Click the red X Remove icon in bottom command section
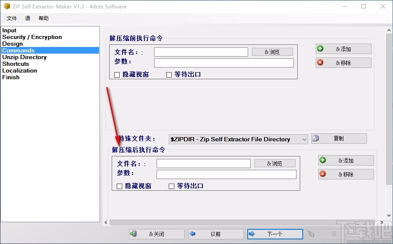 tap(322, 174)
